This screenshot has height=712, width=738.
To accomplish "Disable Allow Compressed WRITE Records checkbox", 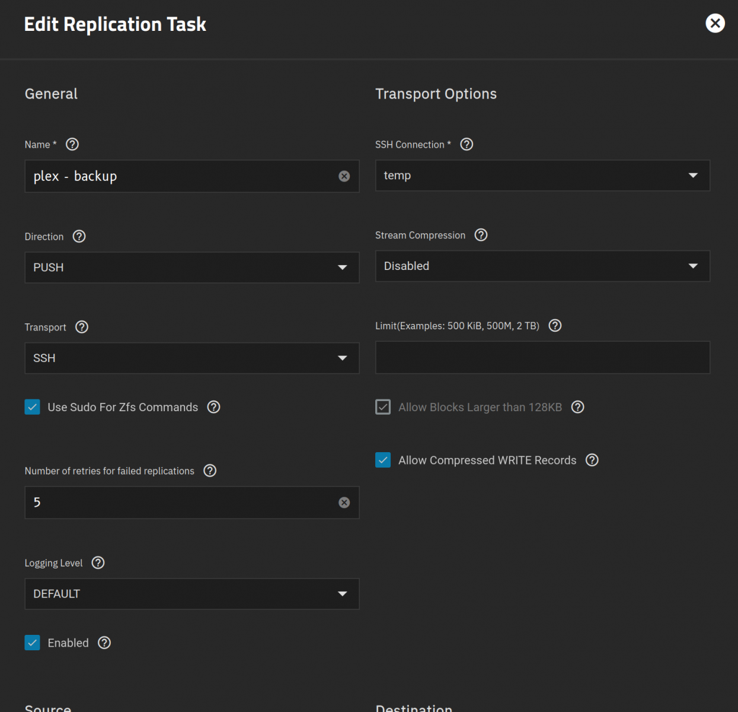I will click(x=383, y=460).
